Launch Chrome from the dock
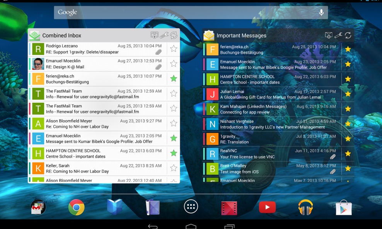This screenshot has height=229, width=382. (76, 207)
